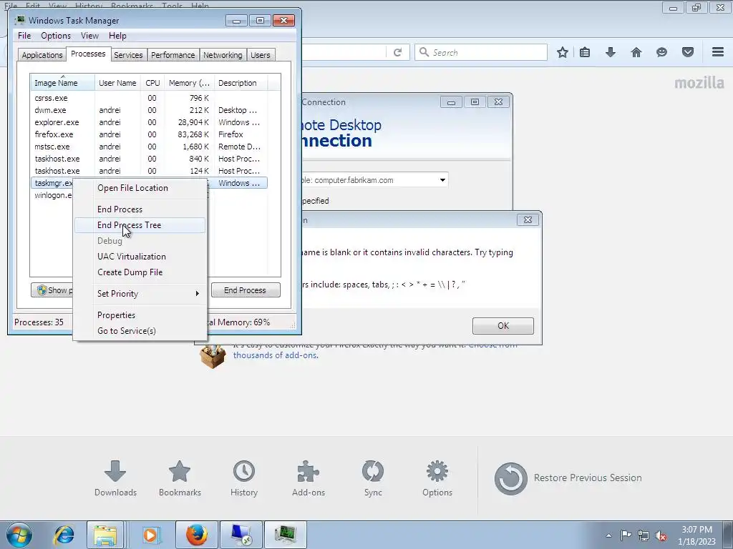Click the add-ons box icon on start page
The image size is (733, 549).
point(213,357)
